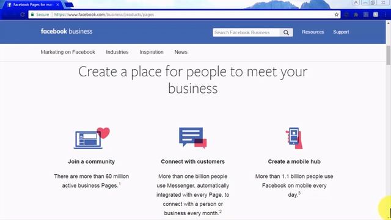
Task: Open the News menu item
Action: (181, 52)
